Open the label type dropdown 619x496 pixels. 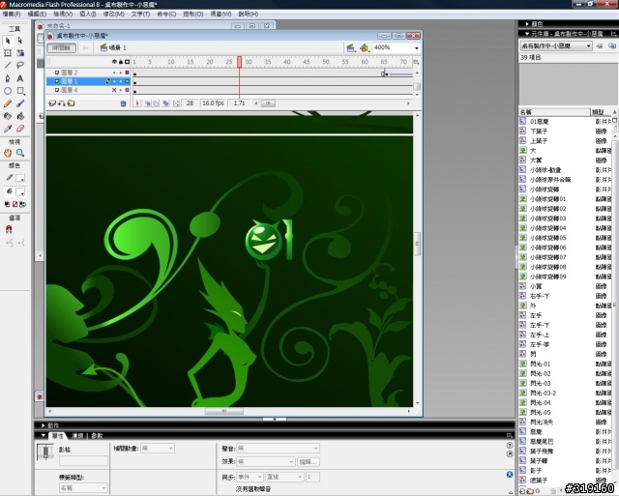[x=83, y=488]
